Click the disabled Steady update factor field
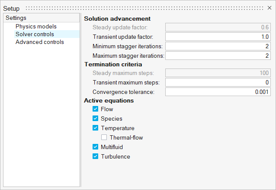276x190 pixels. pyautogui.click(x=218, y=27)
